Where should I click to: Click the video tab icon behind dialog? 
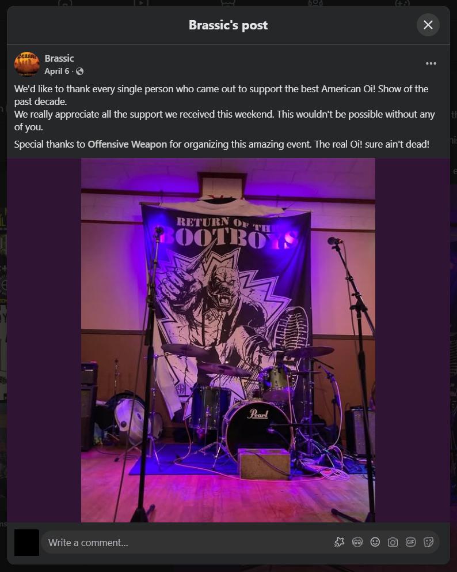point(140,3)
